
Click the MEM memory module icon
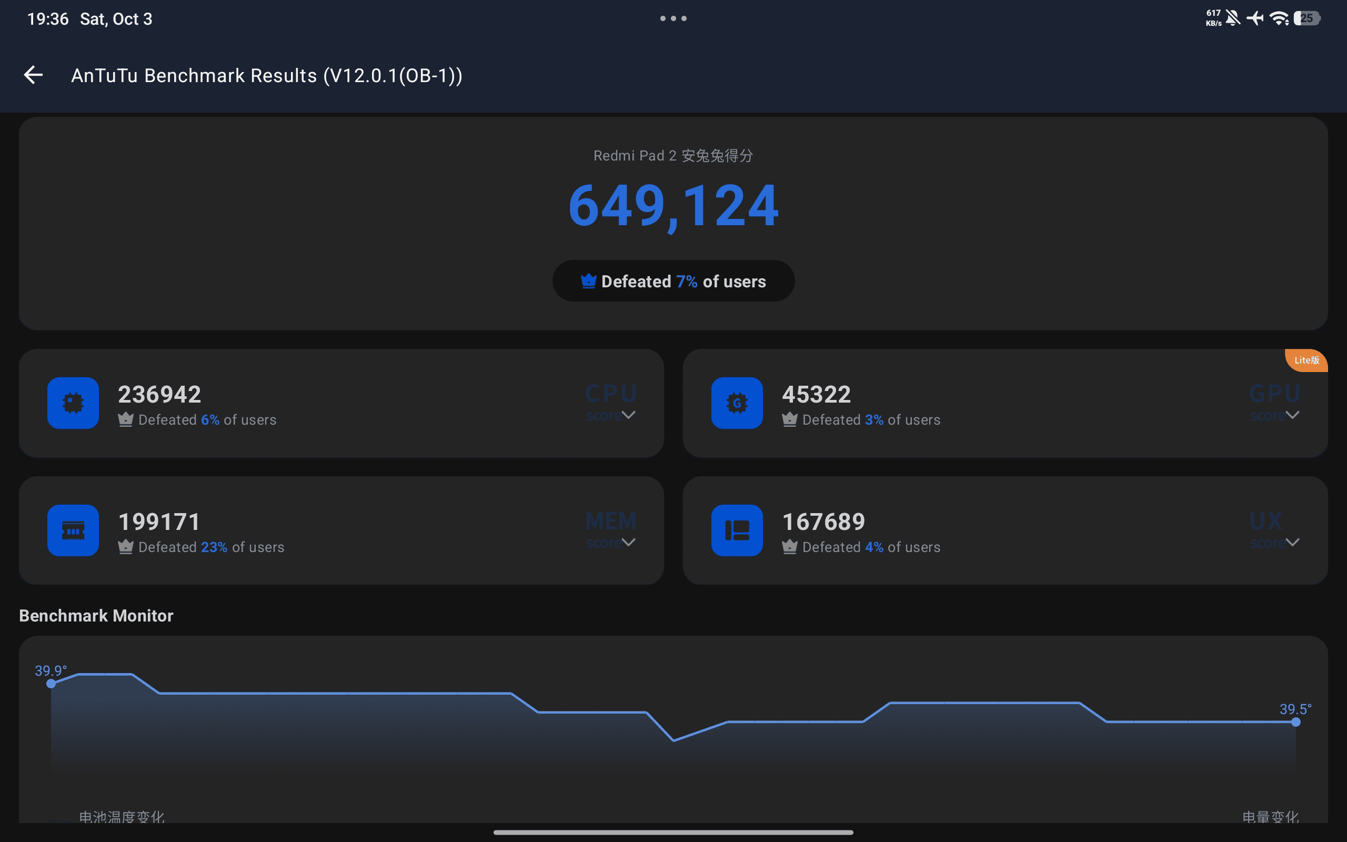pyautogui.click(x=73, y=530)
